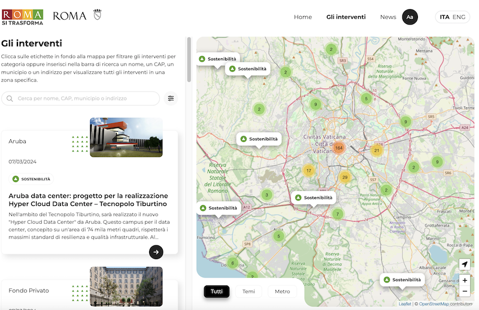
Task: Open Aruba card with the arrow button
Action: tap(156, 252)
